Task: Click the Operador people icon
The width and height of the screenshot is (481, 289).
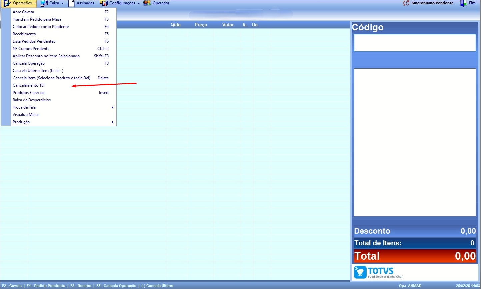Action: 147,3
